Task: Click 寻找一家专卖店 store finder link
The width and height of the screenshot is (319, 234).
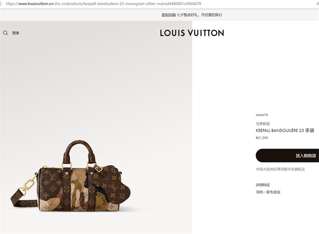Action: coord(268,192)
